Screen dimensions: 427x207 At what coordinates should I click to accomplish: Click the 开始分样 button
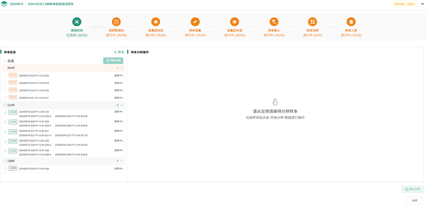click(x=113, y=61)
